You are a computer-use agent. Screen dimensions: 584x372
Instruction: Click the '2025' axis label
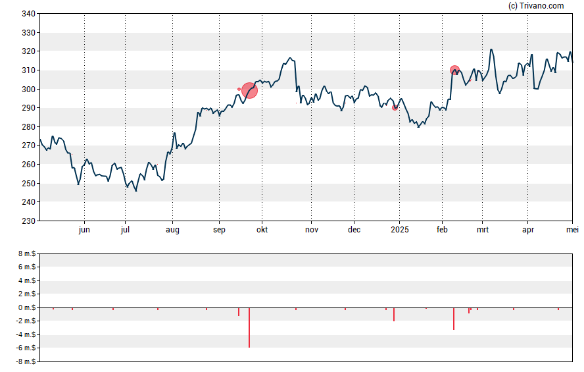400,230
